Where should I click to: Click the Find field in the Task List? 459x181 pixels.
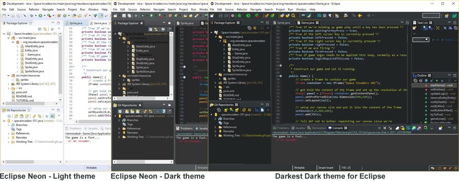click(418, 39)
